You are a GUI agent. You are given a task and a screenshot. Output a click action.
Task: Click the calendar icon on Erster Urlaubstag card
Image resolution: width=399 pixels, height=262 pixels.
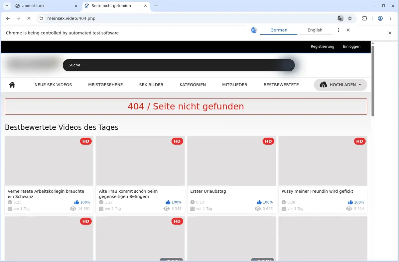(193, 209)
